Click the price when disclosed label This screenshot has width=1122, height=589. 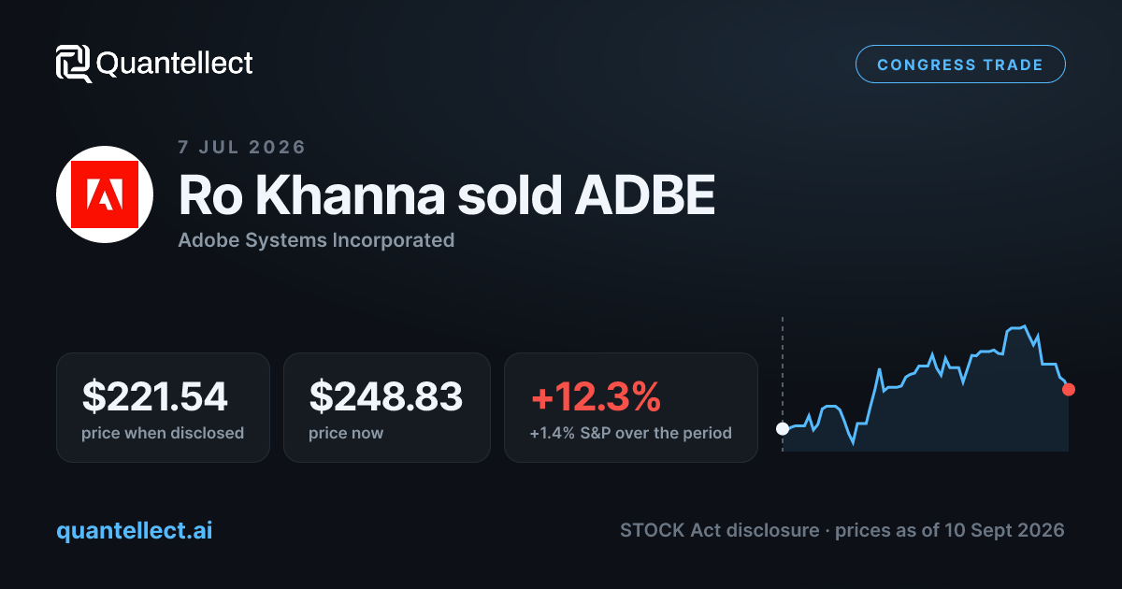(163, 433)
